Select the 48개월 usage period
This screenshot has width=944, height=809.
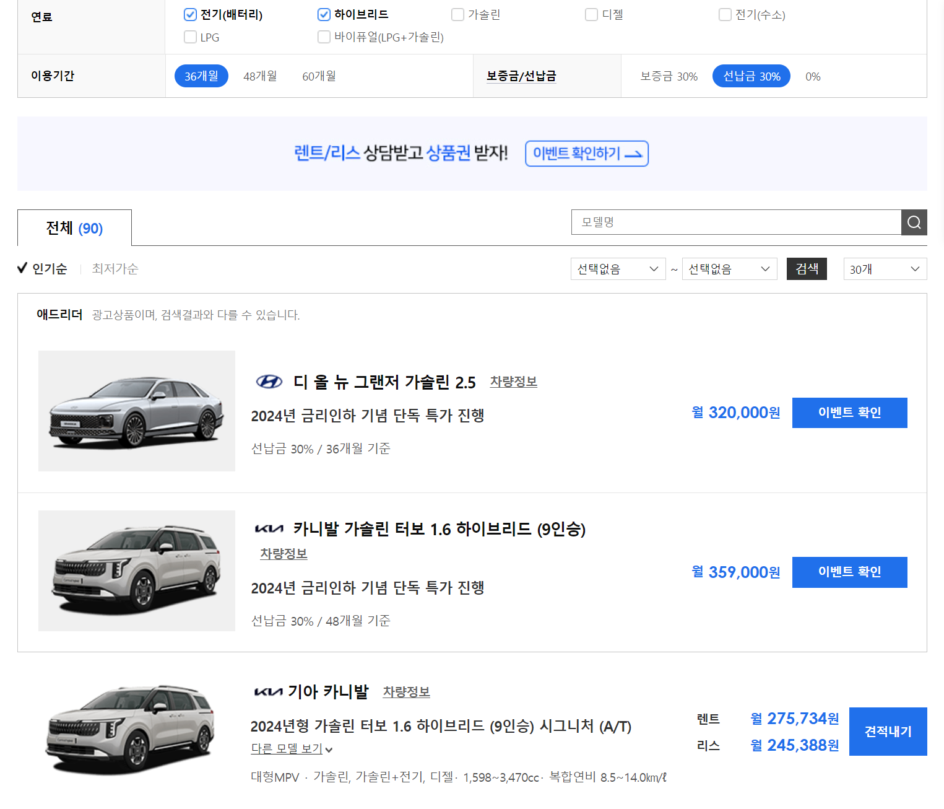coord(260,76)
